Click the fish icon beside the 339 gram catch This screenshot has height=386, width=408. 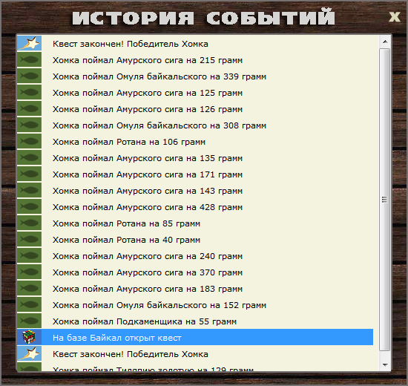tap(29, 76)
